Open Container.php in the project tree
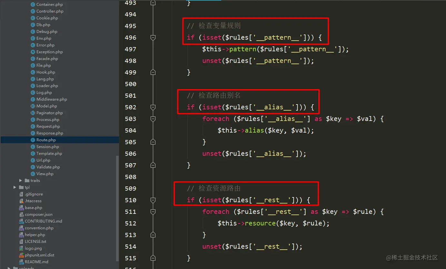The image size is (446, 269). 50,5
